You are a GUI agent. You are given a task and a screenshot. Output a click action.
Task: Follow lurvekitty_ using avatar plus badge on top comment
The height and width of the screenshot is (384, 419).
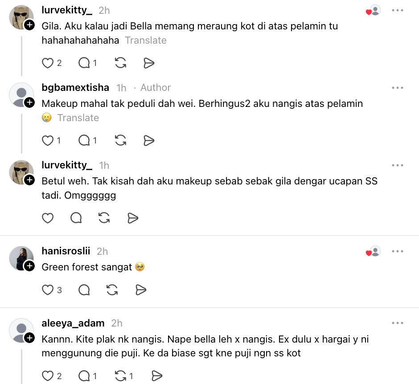coord(29,25)
